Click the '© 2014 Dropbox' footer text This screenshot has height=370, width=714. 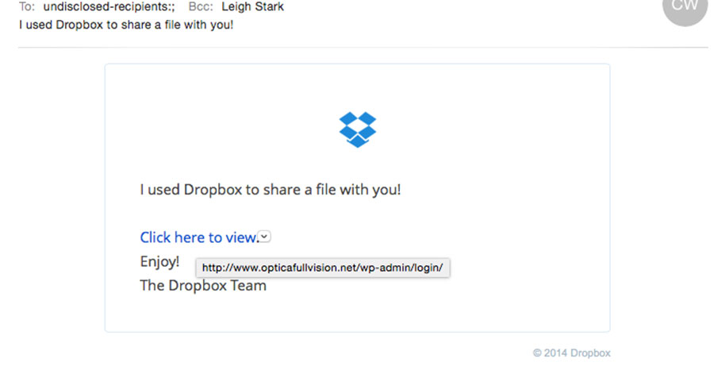click(x=571, y=353)
